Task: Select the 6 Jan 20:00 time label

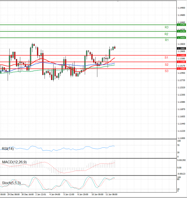Action: click(x=83, y=195)
